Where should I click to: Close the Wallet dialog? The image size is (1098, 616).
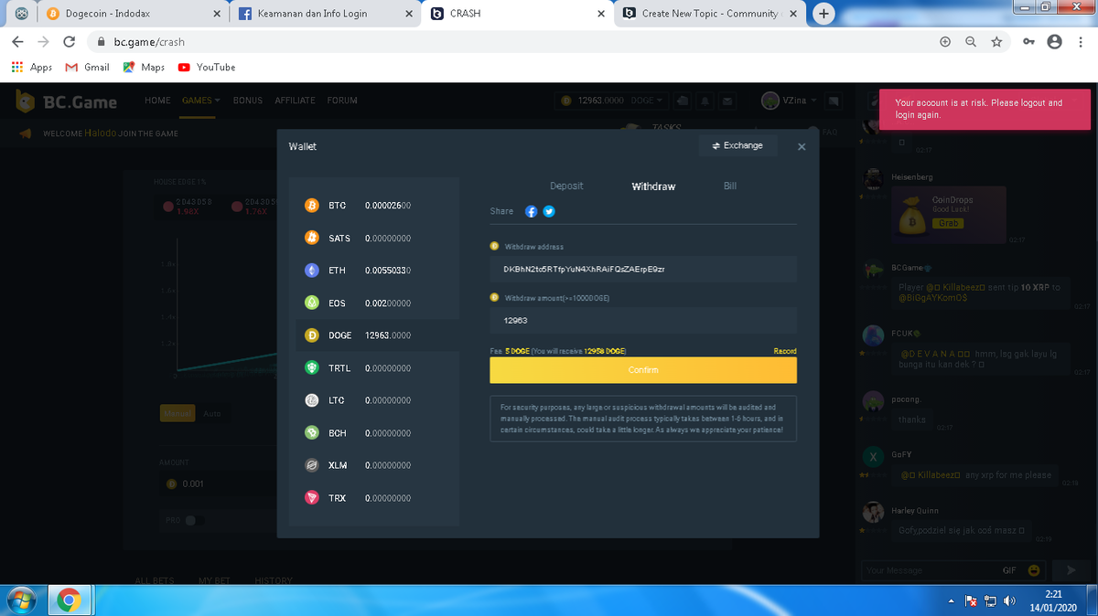(802, 147)
